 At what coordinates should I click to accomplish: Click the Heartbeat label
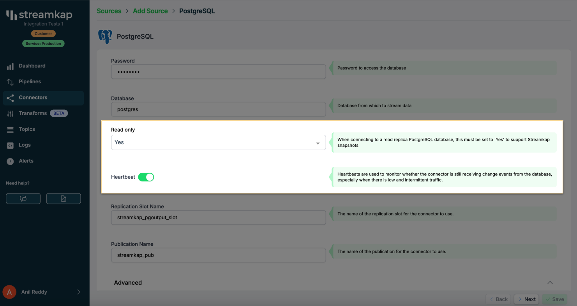(123, 177)
